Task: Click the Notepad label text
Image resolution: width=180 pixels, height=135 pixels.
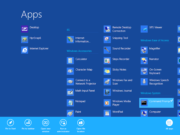Action: pos(80,101)
